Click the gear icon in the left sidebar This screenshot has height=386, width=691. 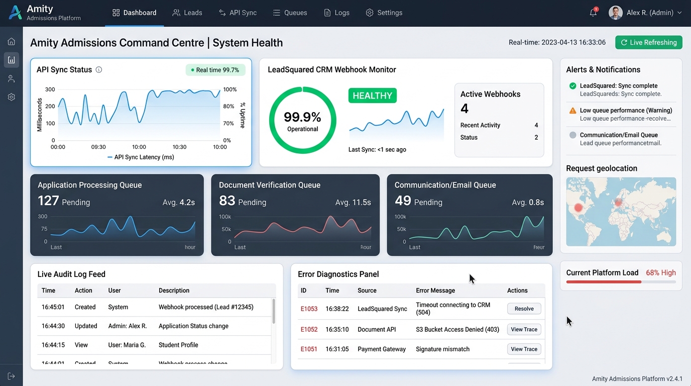pyautogui.click(x=12, y=97)
